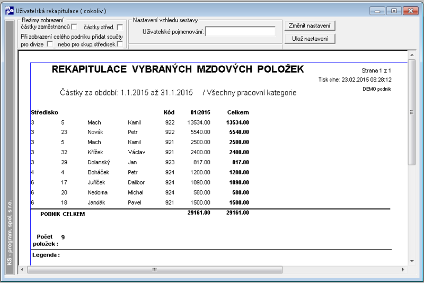The height and width of the screenshot is (283, 424).
Task: Click the first name Dalibor
Action: tap(136, 182)
